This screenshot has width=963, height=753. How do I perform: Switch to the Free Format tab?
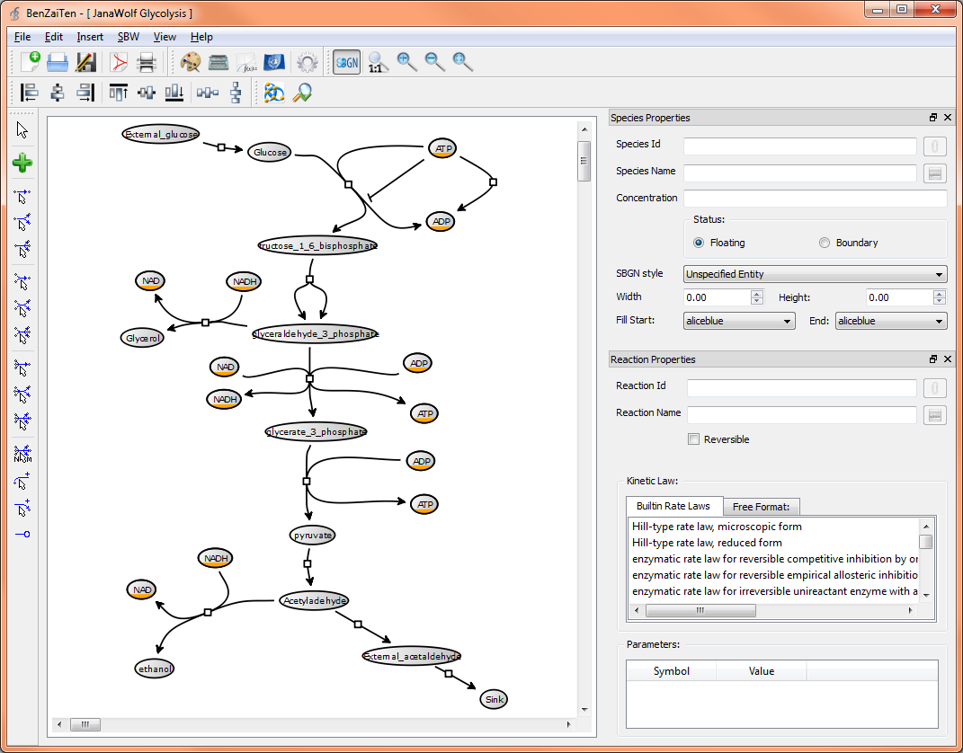[761, 507]
